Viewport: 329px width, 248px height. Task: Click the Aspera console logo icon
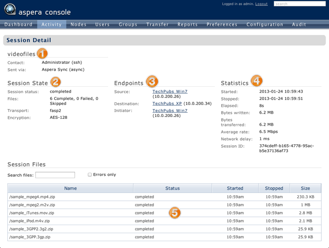(10, 9)
